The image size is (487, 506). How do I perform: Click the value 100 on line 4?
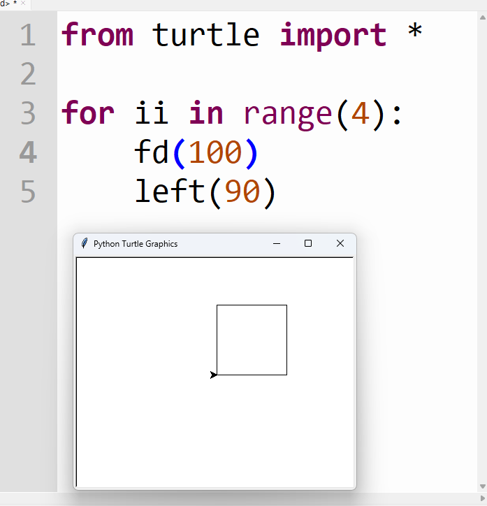click(x=215, y=152)
